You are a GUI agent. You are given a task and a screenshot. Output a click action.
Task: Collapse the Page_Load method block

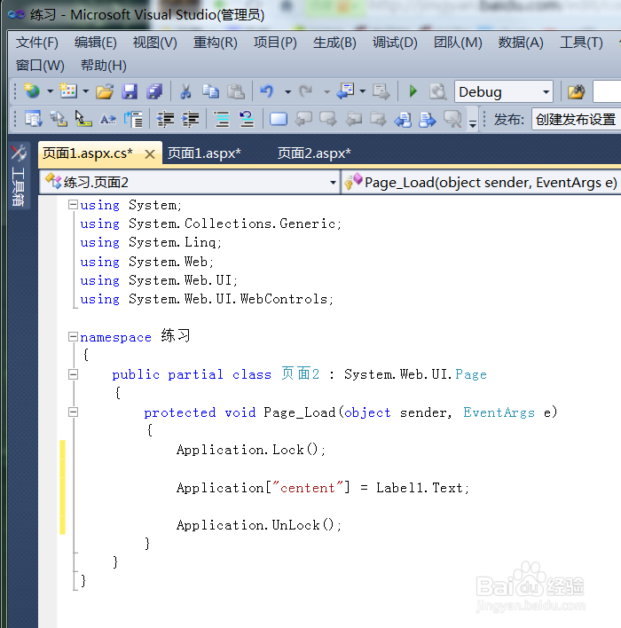(73, 412)
